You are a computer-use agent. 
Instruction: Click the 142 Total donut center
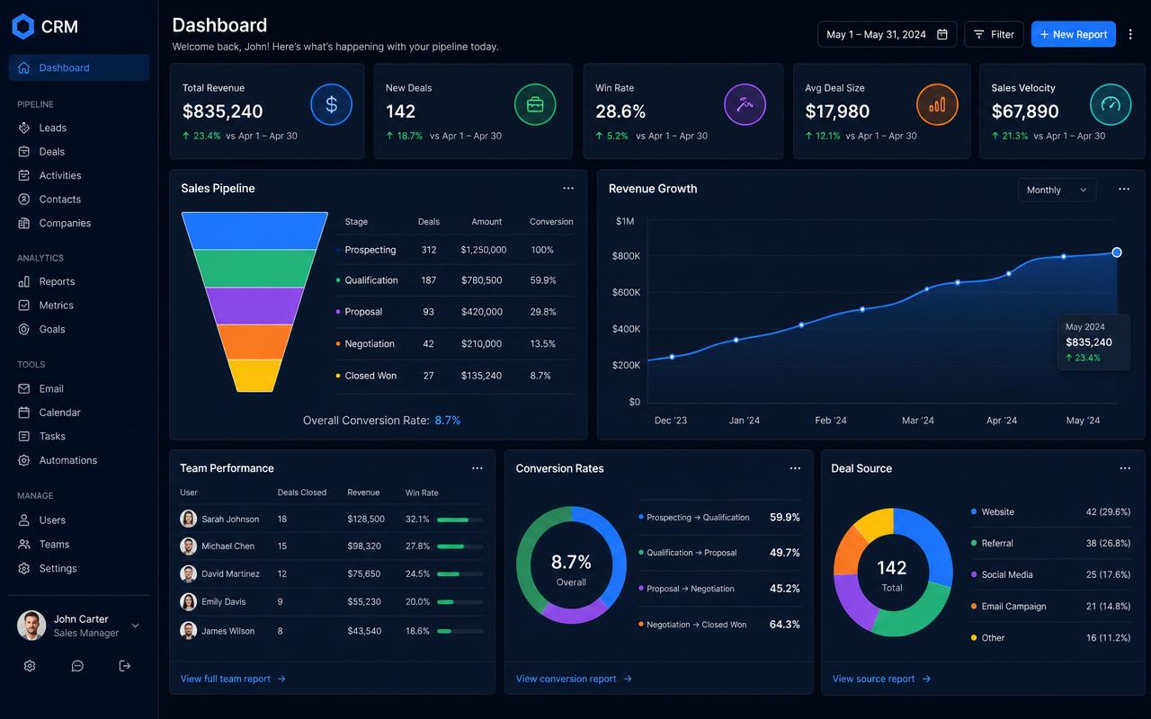(892, 574)
